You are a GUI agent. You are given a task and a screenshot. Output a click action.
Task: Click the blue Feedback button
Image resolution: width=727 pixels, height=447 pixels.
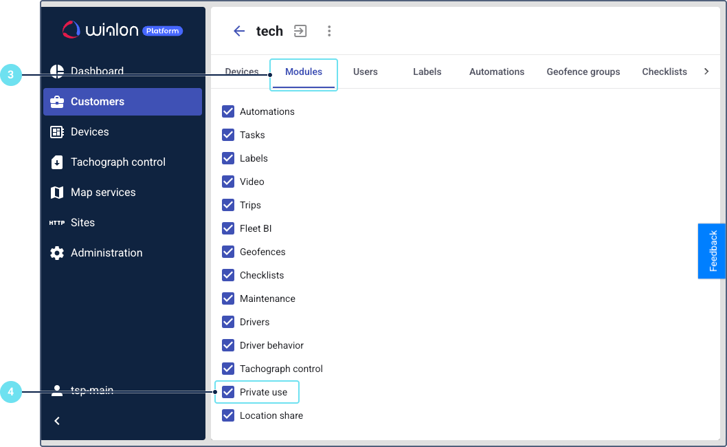(712, 251)
